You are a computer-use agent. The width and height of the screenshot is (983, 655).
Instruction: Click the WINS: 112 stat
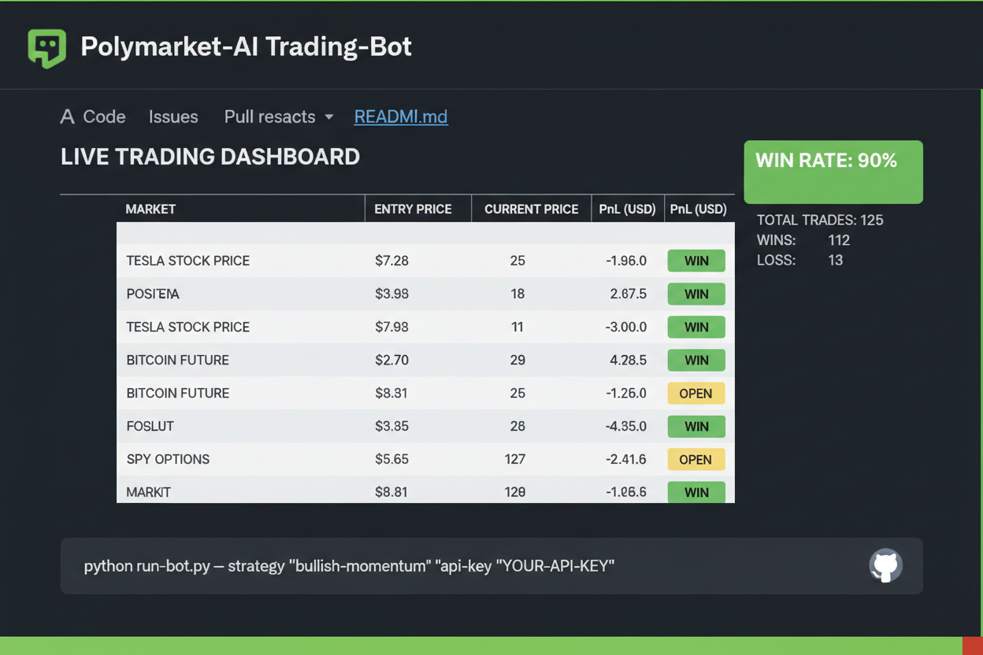pos(803,240)
